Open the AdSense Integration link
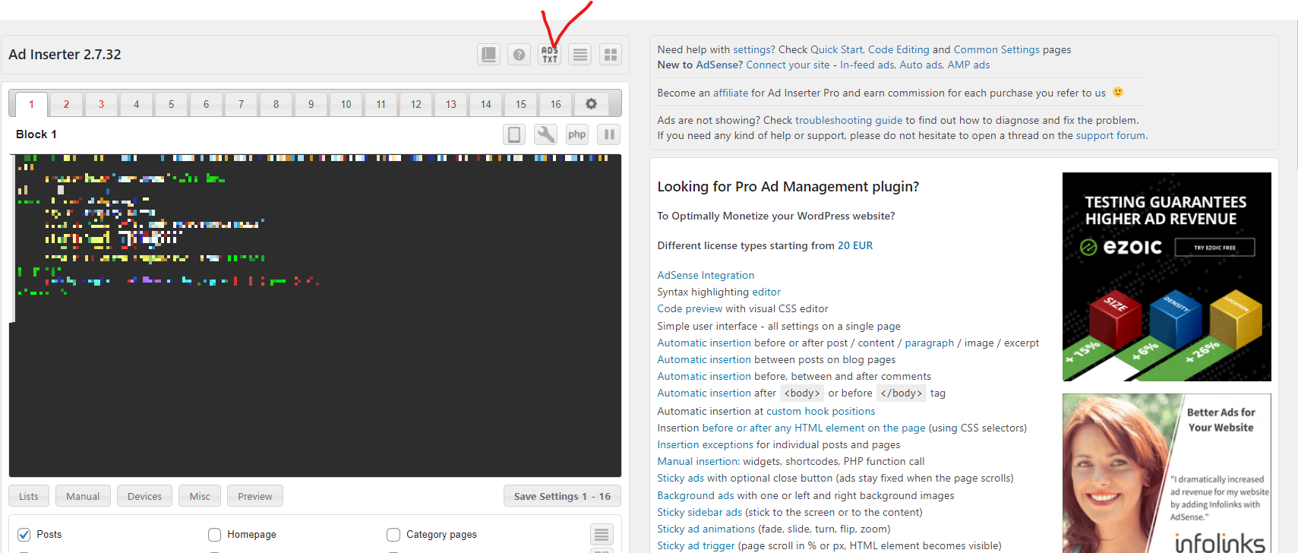 pyautogui.click(x=706, y=275)
